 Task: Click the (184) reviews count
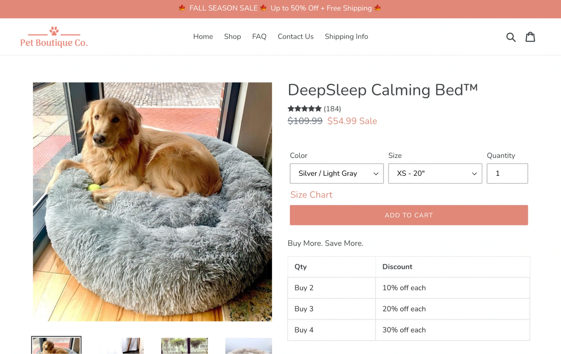(332, 109)
